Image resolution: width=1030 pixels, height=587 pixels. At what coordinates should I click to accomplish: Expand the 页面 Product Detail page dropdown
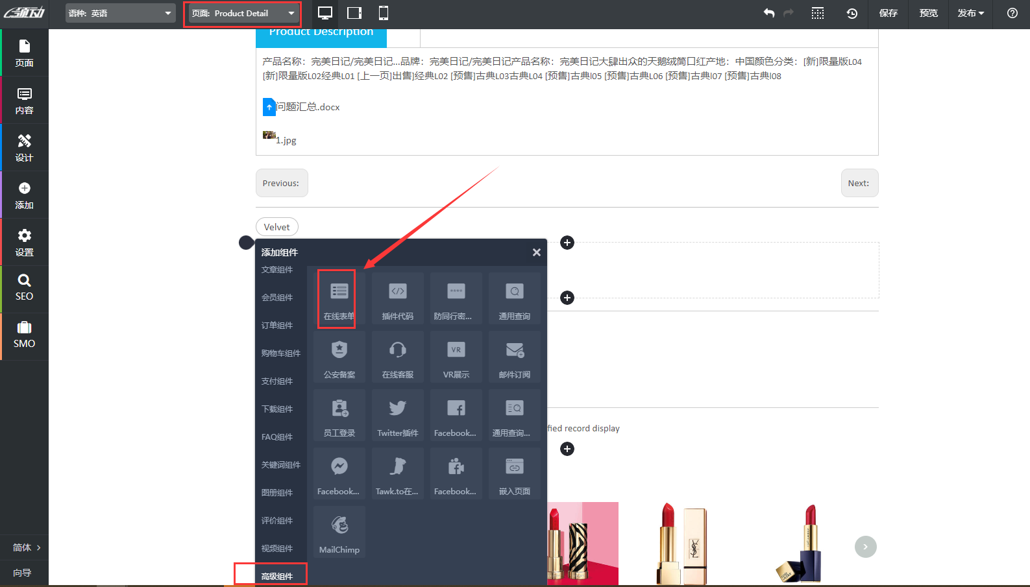pos(243,13)
